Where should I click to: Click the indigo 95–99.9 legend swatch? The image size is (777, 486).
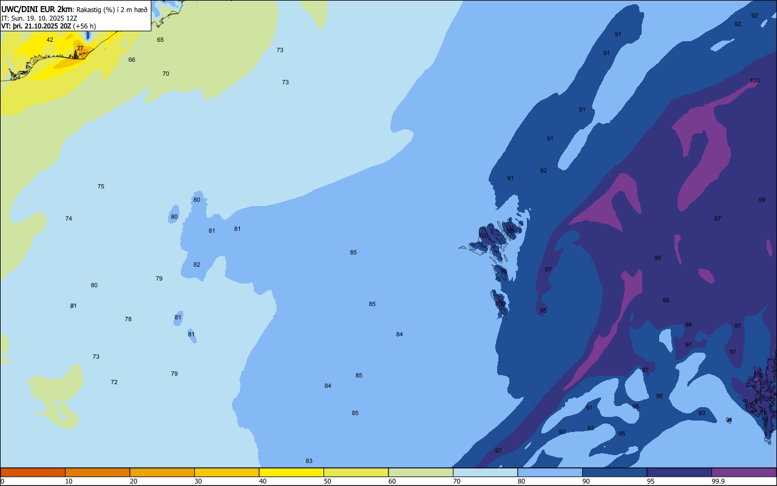(679, 472)
